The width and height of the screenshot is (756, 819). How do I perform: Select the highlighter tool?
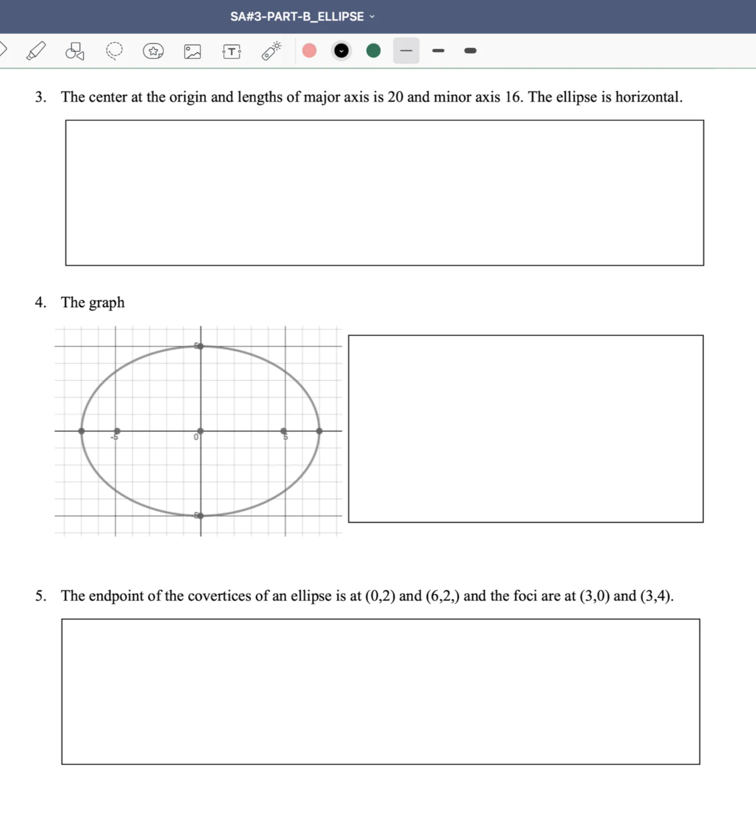pos(36,50)
